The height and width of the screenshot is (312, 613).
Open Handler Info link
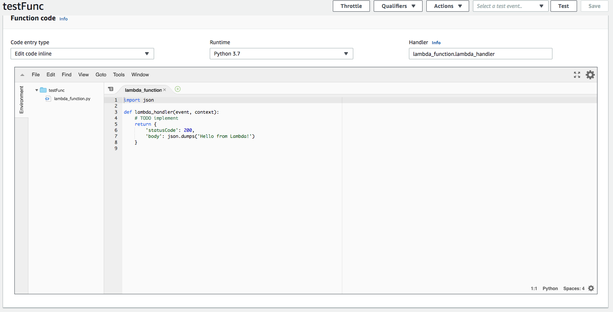tap(436, 43)
